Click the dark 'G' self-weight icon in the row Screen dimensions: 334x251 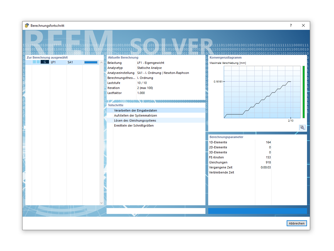pyautogui.click(x=45, y=62)
